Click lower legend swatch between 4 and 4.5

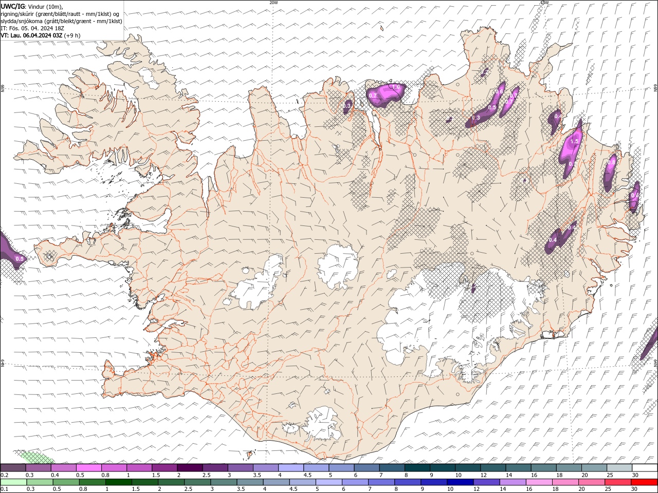click(276, 482)
